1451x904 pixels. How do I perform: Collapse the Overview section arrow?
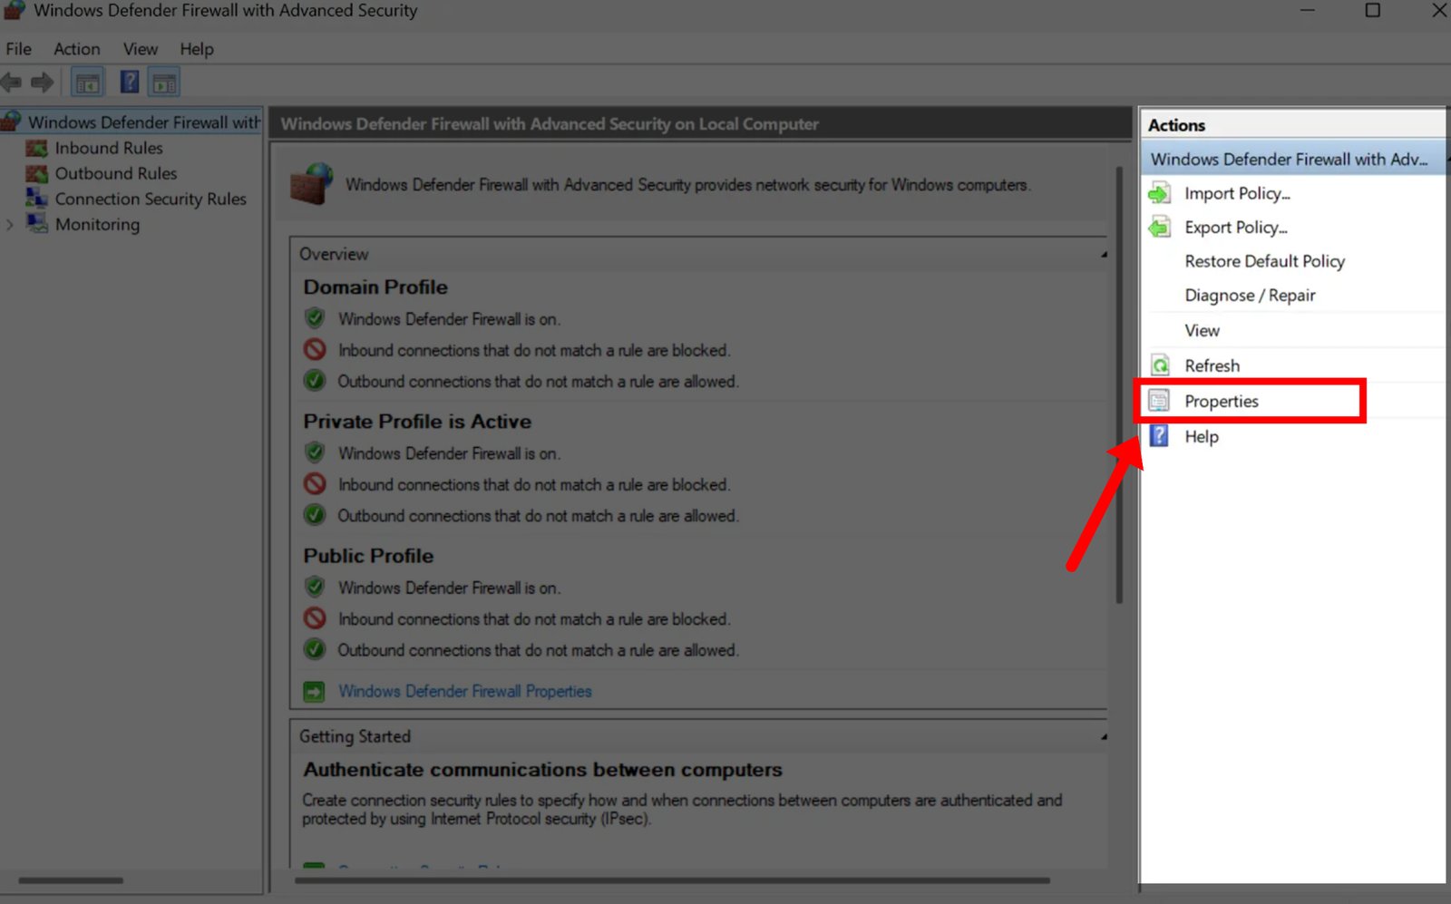pos(1104,255)
